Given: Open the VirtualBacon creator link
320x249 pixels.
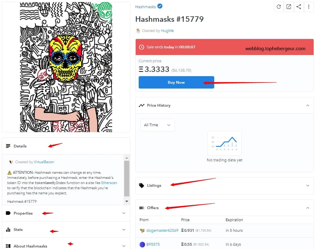Looking at the screenshot, I should click(44, 162).
